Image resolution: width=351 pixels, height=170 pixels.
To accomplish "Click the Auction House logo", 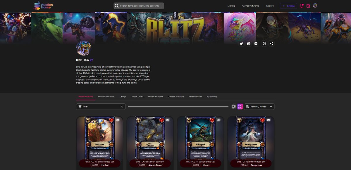I will click(44, 6).
